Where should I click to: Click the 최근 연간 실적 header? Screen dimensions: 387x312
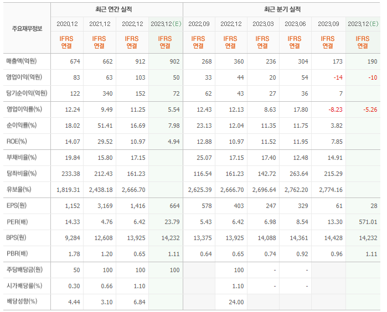coord(113,9)
